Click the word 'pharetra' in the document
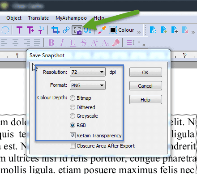The image size is (197, 174). [x=180, y=159]
